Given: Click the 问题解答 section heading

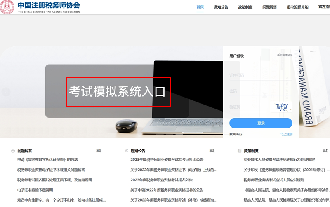Looking at the screenshot, I should pyautogui.click(x=25, y=151).
